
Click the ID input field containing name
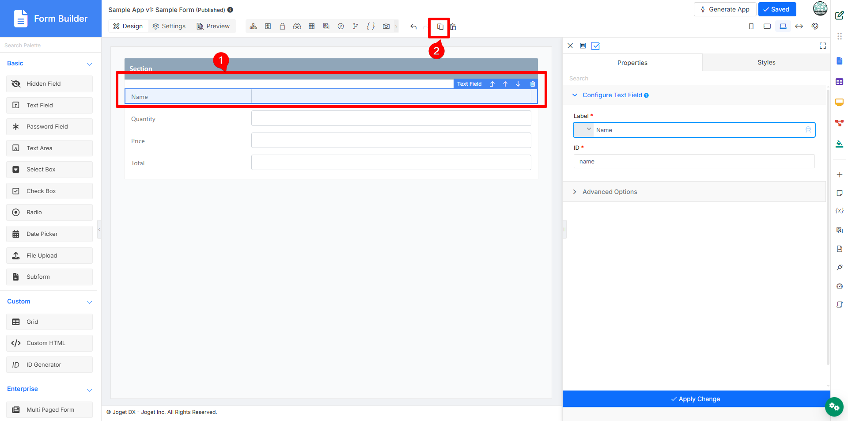(694, 161)
